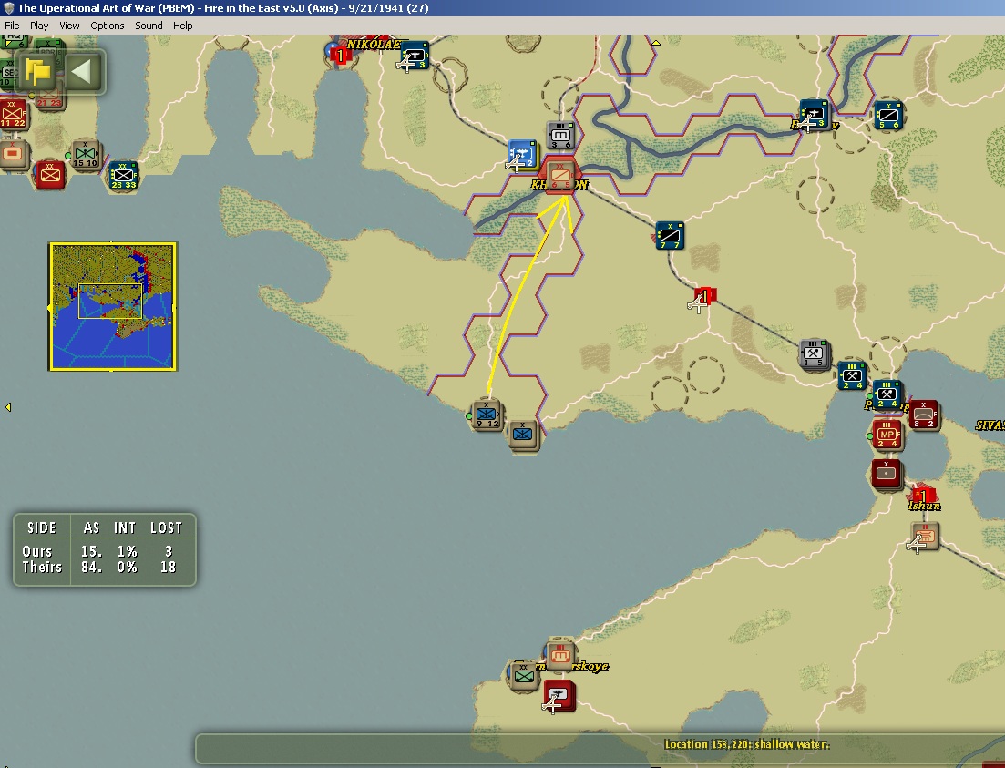The image size is (1005, 768).
Task: Select the red Ishun flag marker
Action: (922, 495)
